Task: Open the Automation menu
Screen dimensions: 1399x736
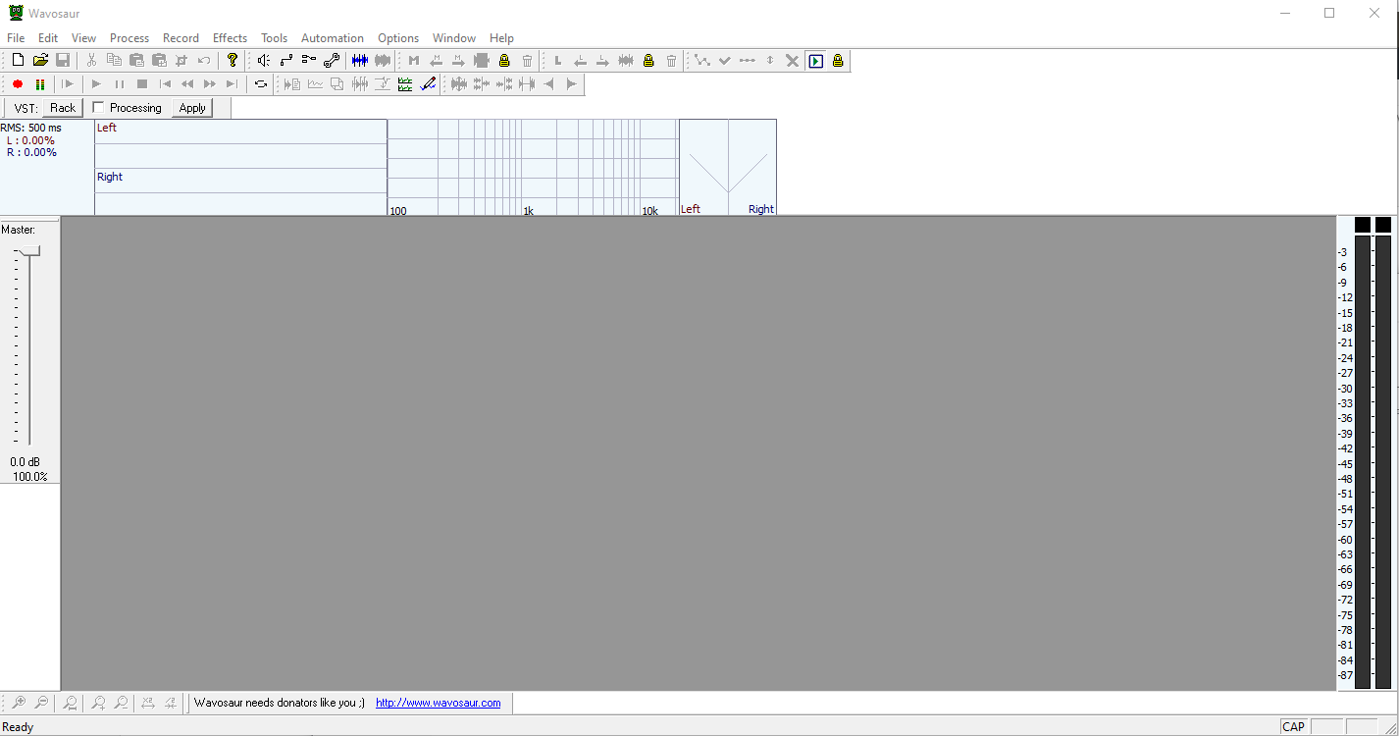Action: (x=333, y=38)
